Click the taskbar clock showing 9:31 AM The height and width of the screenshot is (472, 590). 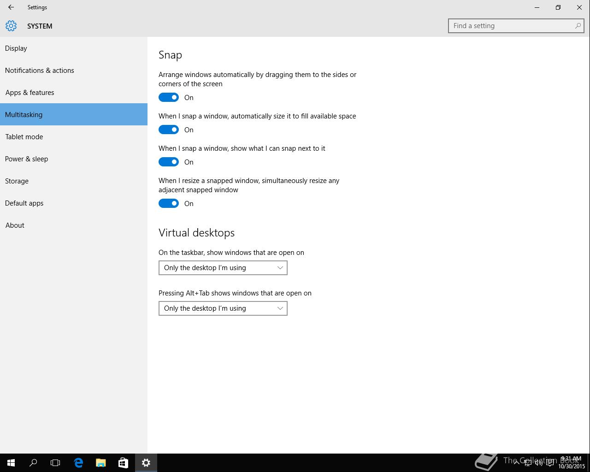click(x=572, y=463)
